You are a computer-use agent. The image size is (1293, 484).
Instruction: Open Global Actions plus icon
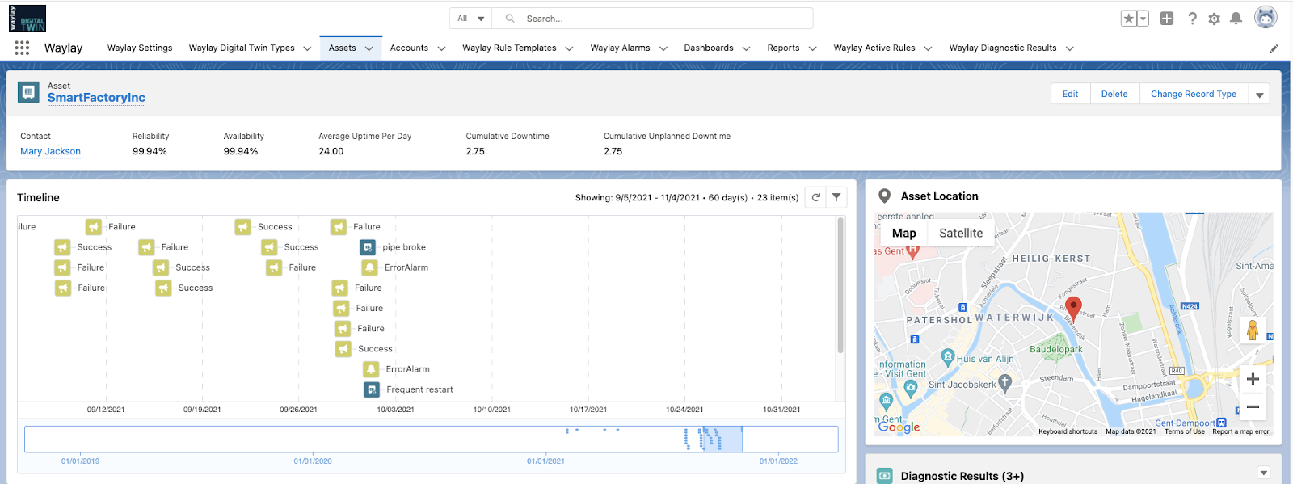click(x=1167, y=19)
